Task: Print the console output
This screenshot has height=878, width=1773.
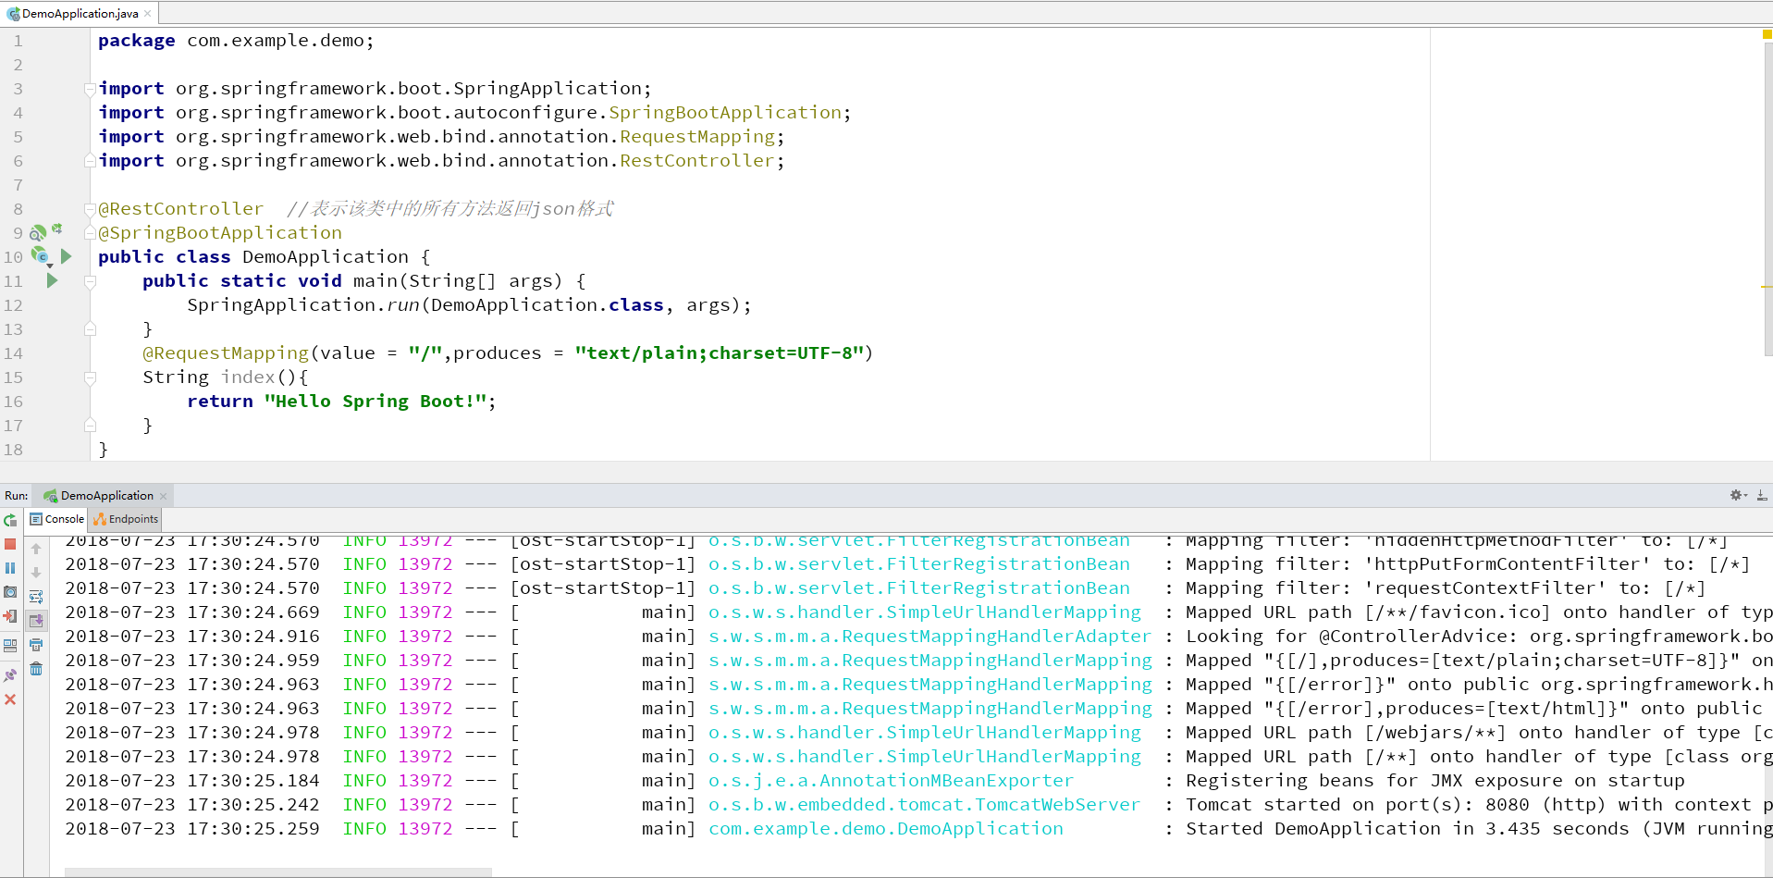Action: point(36,645)
